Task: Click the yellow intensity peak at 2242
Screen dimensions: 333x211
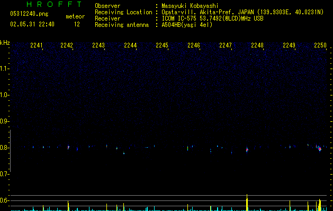Action: coord(68,206)
